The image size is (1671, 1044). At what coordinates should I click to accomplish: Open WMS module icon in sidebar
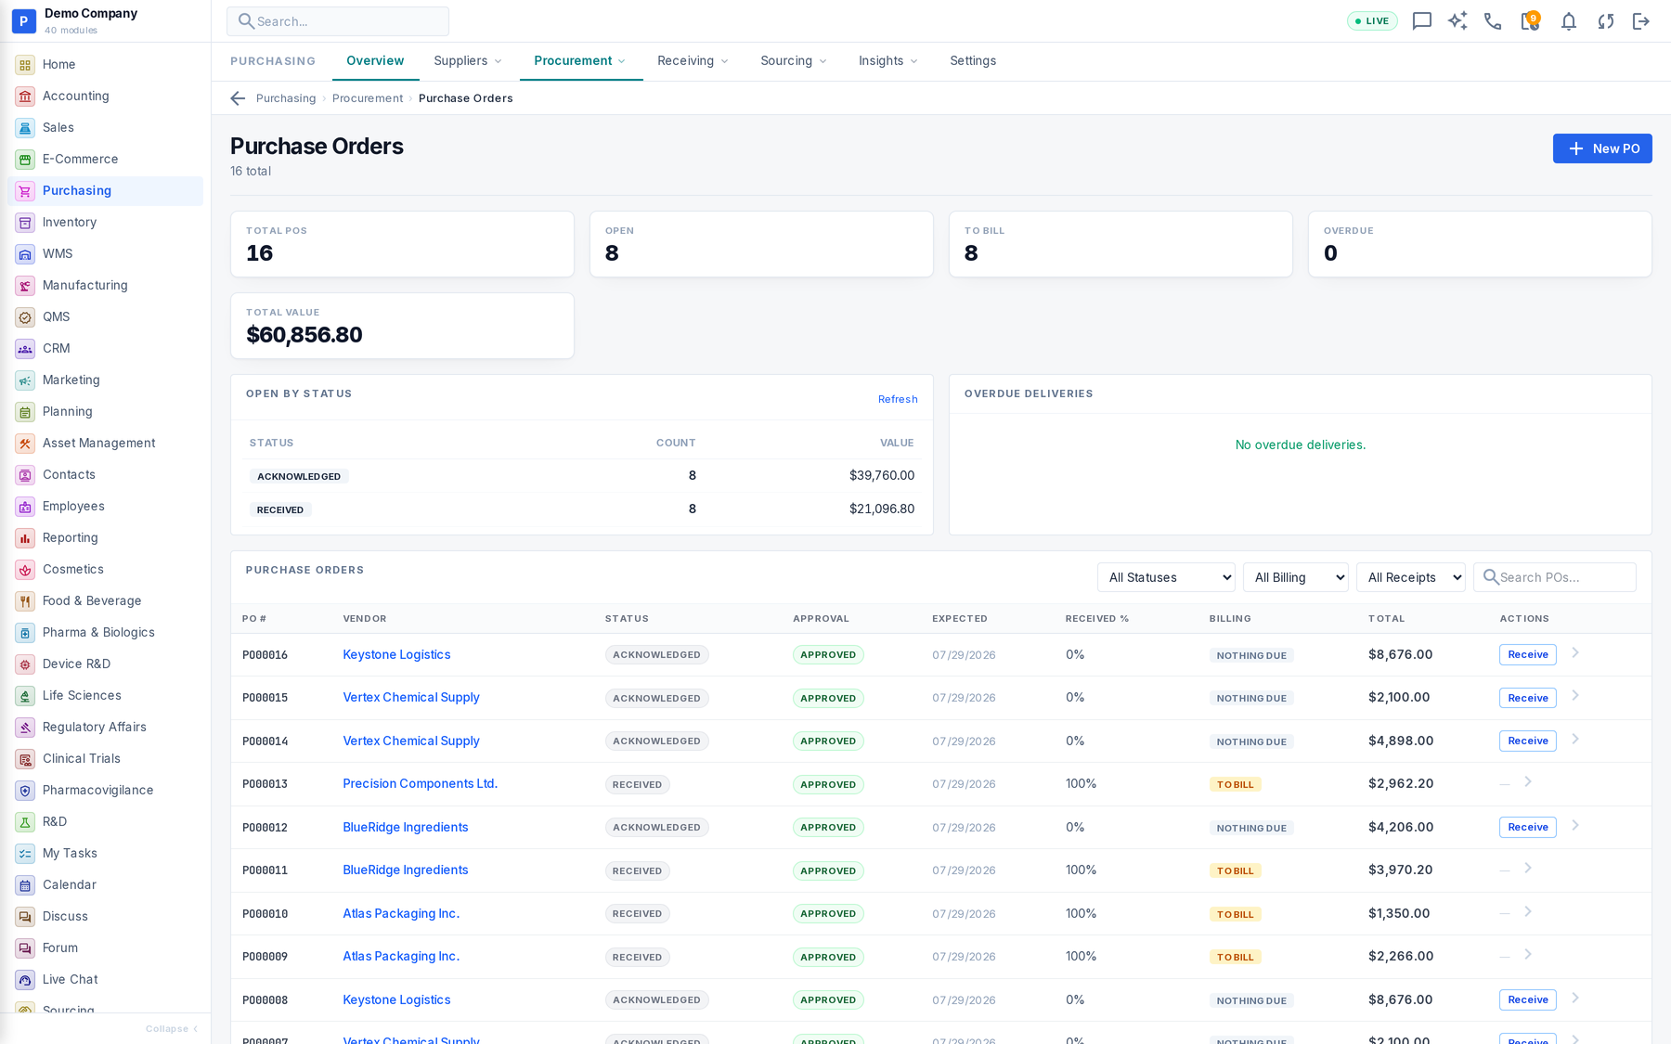pyautogui.click(x=25, y=254)
